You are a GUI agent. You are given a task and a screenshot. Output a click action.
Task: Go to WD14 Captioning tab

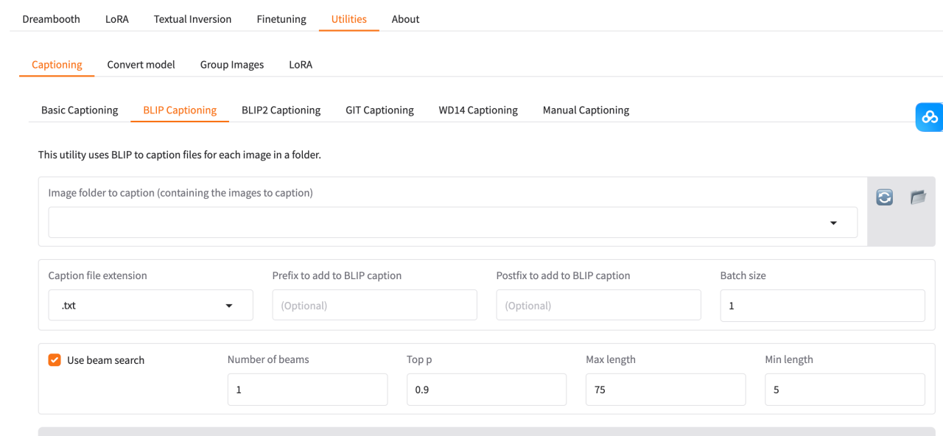pos(478,110)
